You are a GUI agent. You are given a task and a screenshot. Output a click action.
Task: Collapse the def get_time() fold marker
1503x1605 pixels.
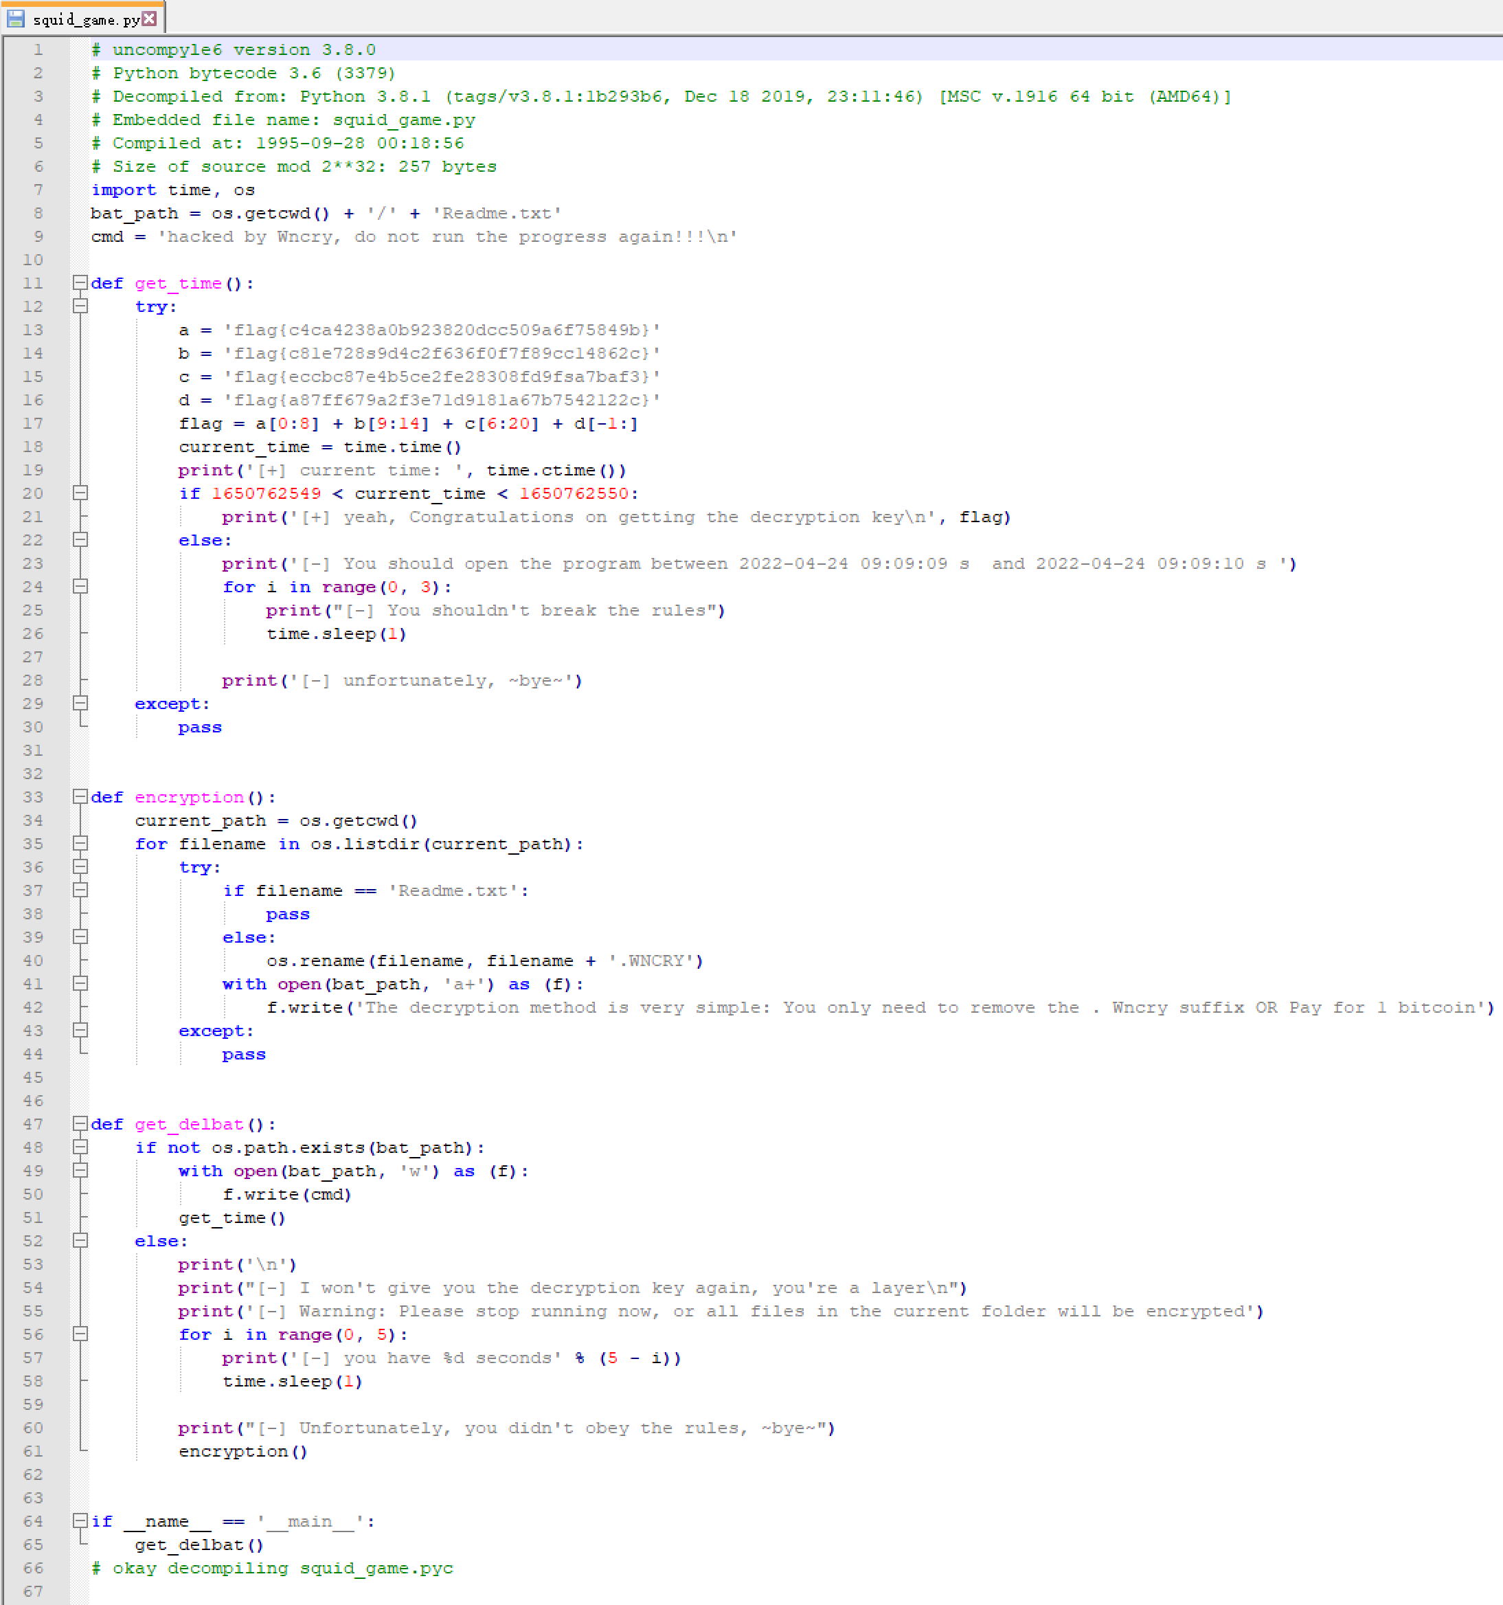coord(80,282)
